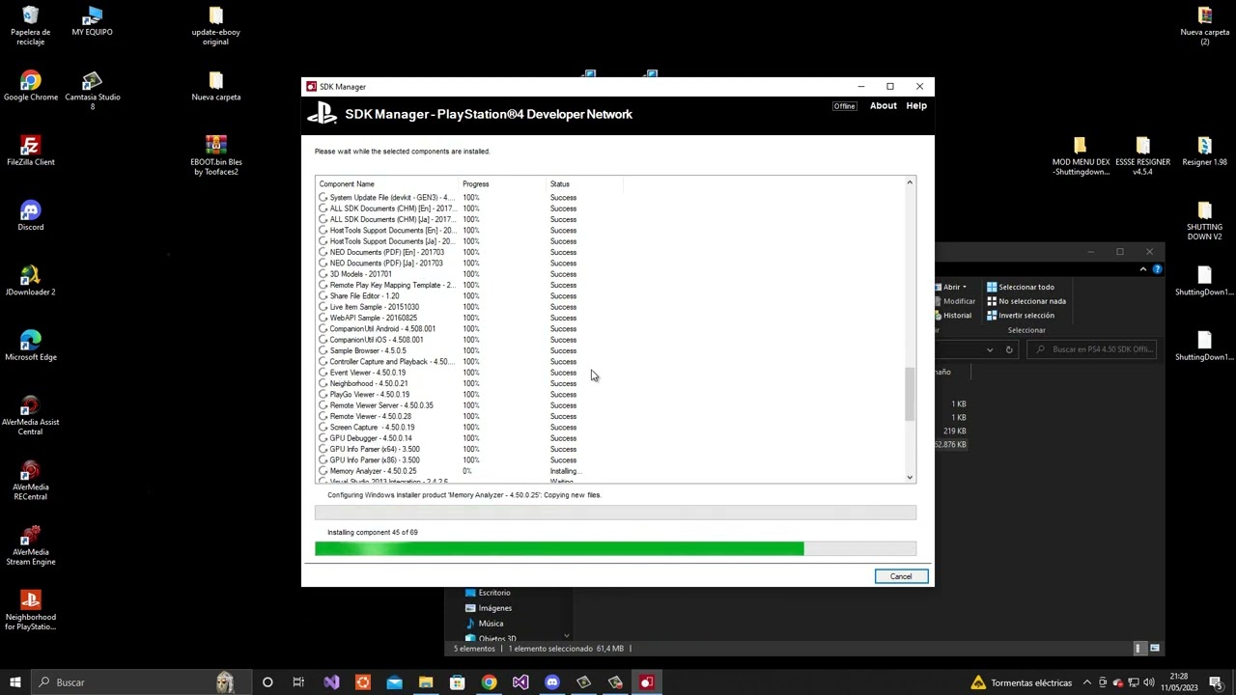The image size is (1236, 695).
Task: Open Escritorio in Explorer navigation pane
Action: [x=489, y=593]
